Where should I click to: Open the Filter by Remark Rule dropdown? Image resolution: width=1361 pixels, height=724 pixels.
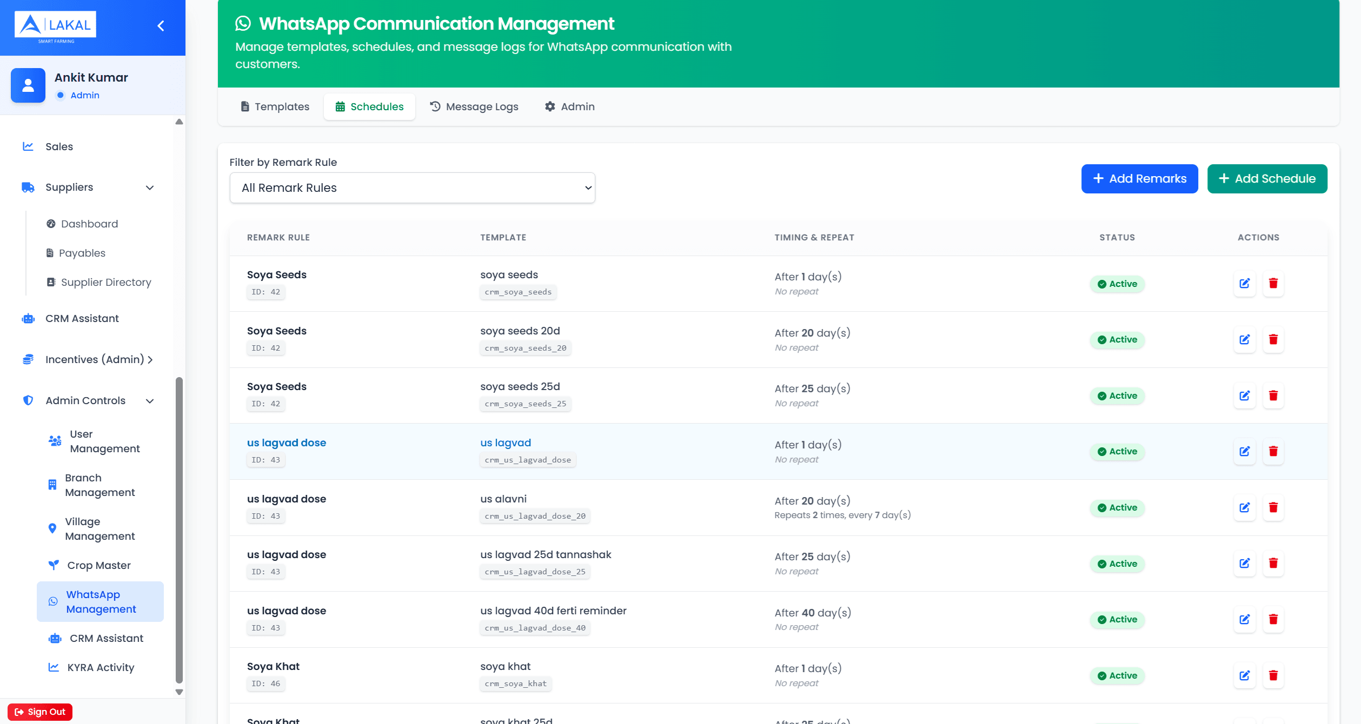(412, 188)
